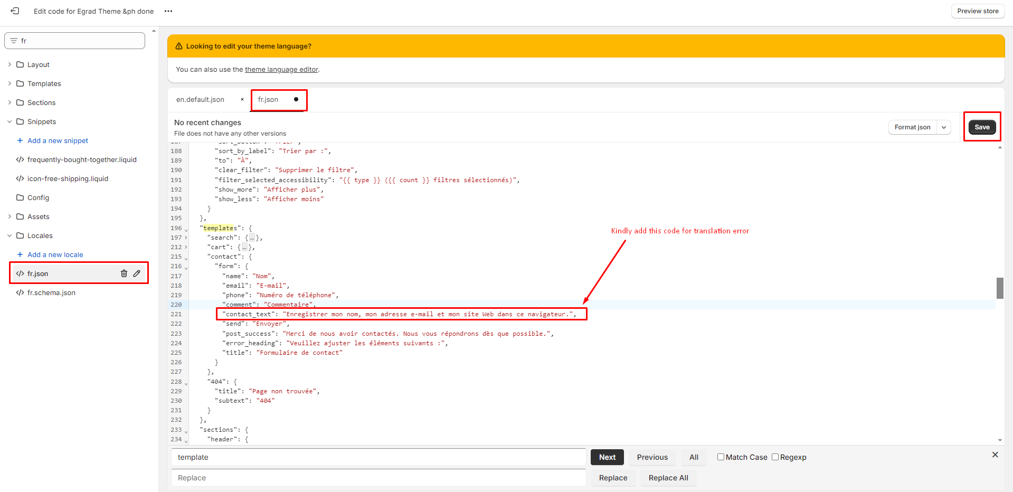
Task: Click Add a new snippet link
Action: [x=58, y=140]
